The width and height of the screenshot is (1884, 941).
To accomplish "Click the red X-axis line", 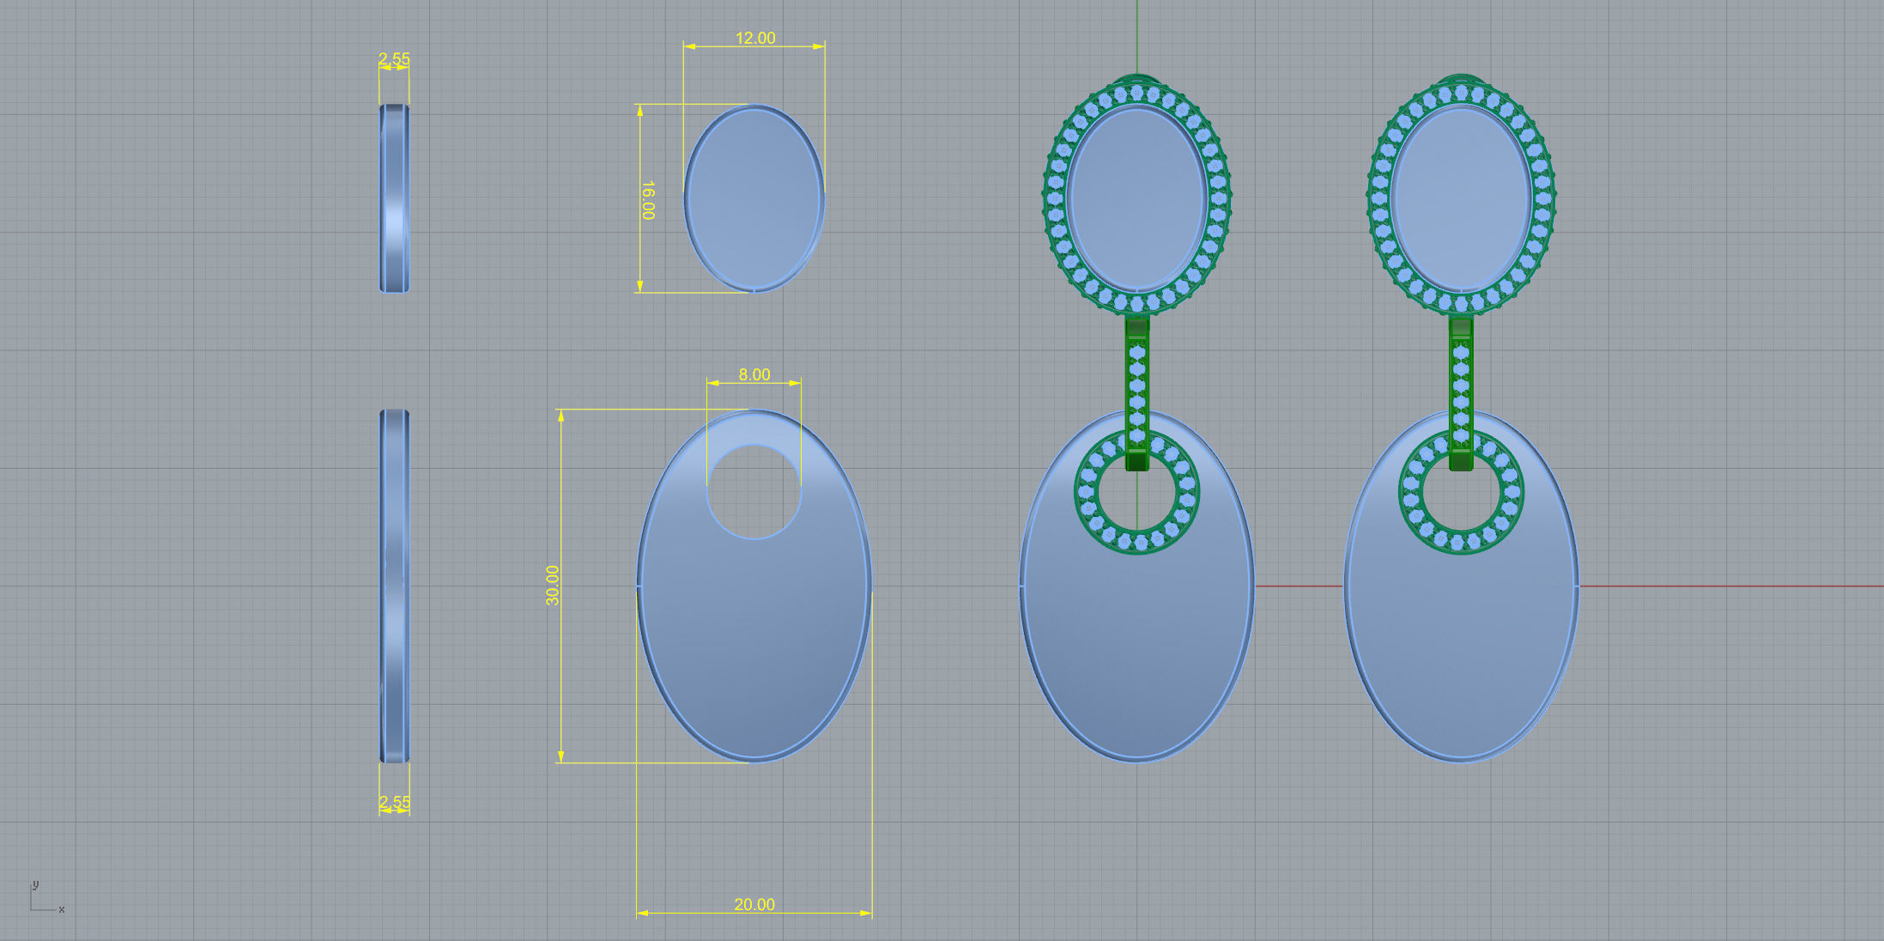I will point(1717,586).
